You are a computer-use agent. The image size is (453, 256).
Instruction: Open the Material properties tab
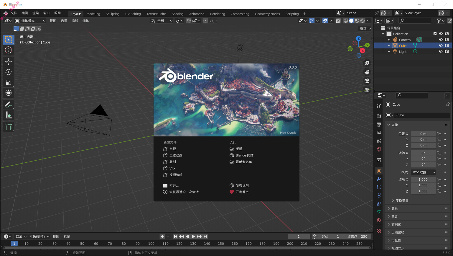click(x=379, y=220)
